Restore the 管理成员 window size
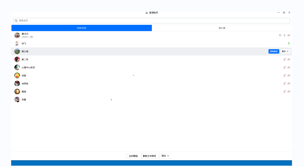 (284, 13)
